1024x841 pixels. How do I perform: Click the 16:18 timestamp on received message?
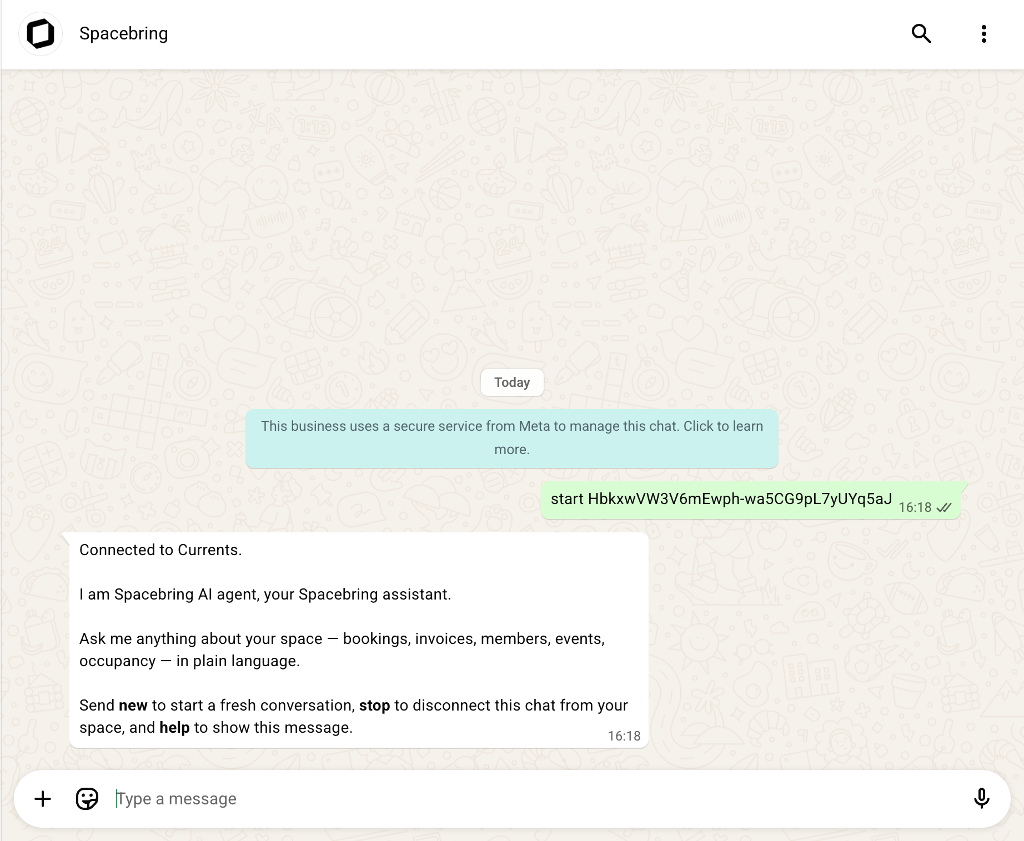tap(624, 736)
